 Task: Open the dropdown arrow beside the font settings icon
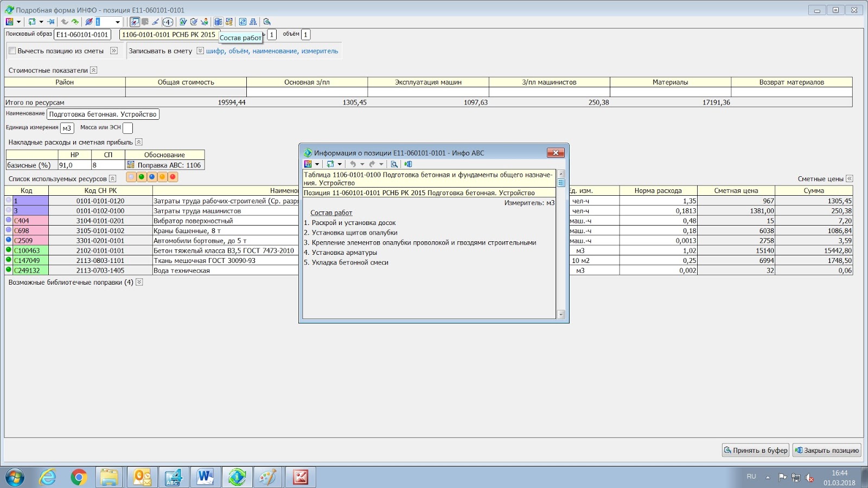click(x=18, y=22)
